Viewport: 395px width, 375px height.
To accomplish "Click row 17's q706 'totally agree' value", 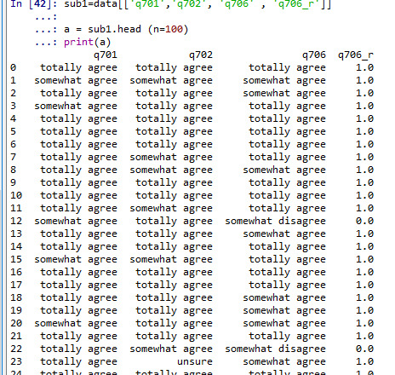I will 287,286.
